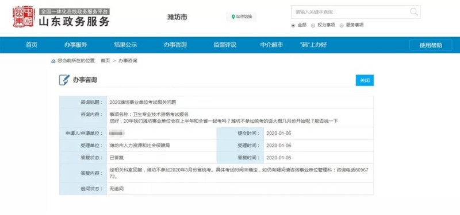Open the 中介超市 navigation tab
The height and width of the screenshot is (215, 460).
click(x=271, y=45)
